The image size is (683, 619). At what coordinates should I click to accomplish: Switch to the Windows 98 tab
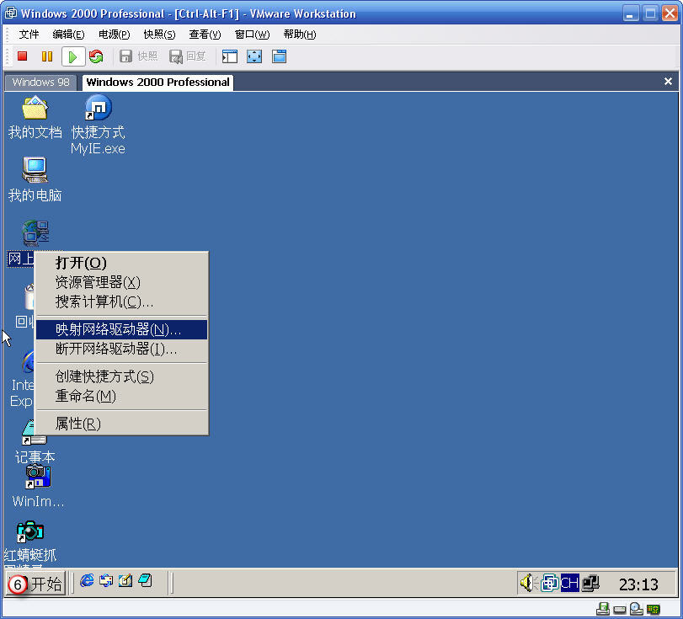41,83
